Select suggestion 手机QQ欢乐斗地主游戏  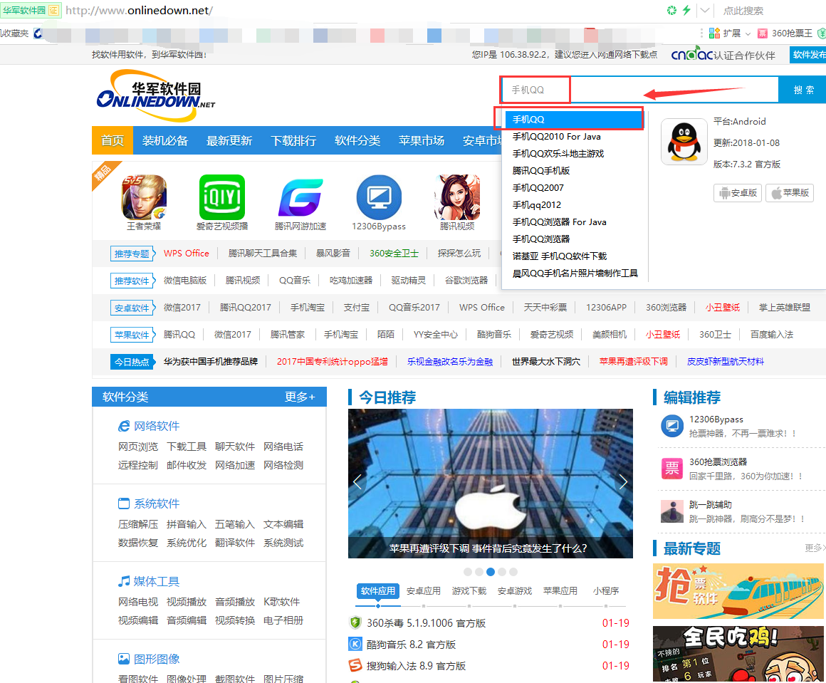(x=558, y=153)
